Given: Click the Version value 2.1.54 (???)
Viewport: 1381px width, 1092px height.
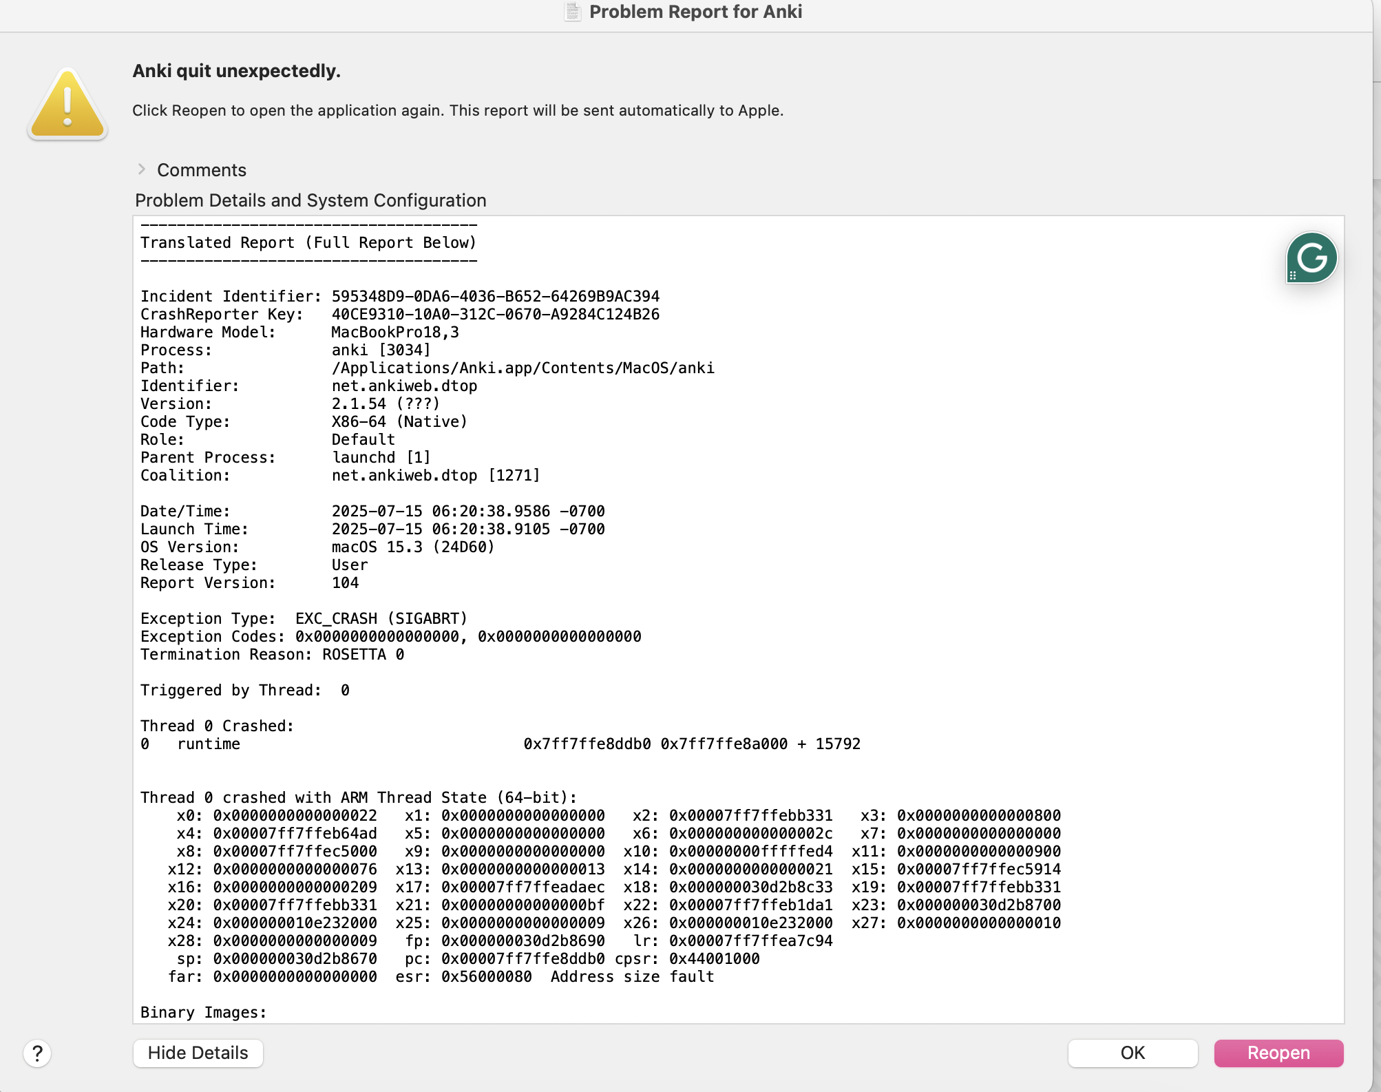Looking at the screenshot, I should (386, 403).
